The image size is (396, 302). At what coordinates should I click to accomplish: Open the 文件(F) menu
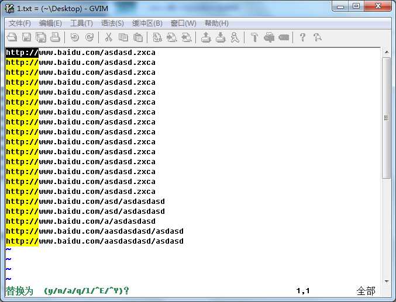click(20, 23)
